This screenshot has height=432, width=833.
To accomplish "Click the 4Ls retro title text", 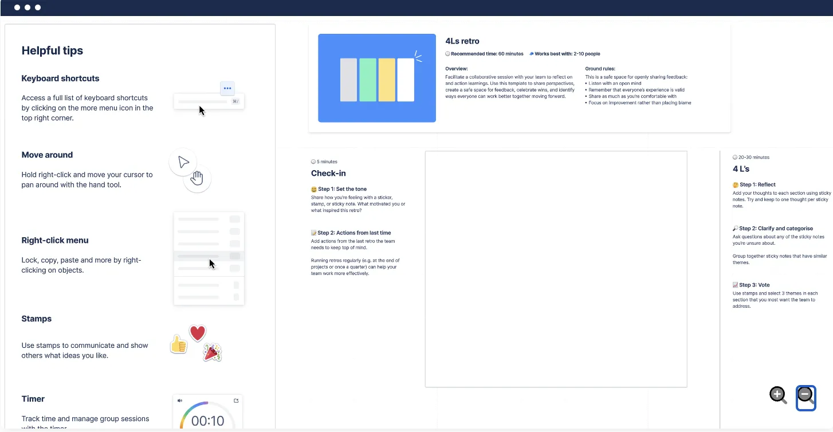I will point(462,41).
